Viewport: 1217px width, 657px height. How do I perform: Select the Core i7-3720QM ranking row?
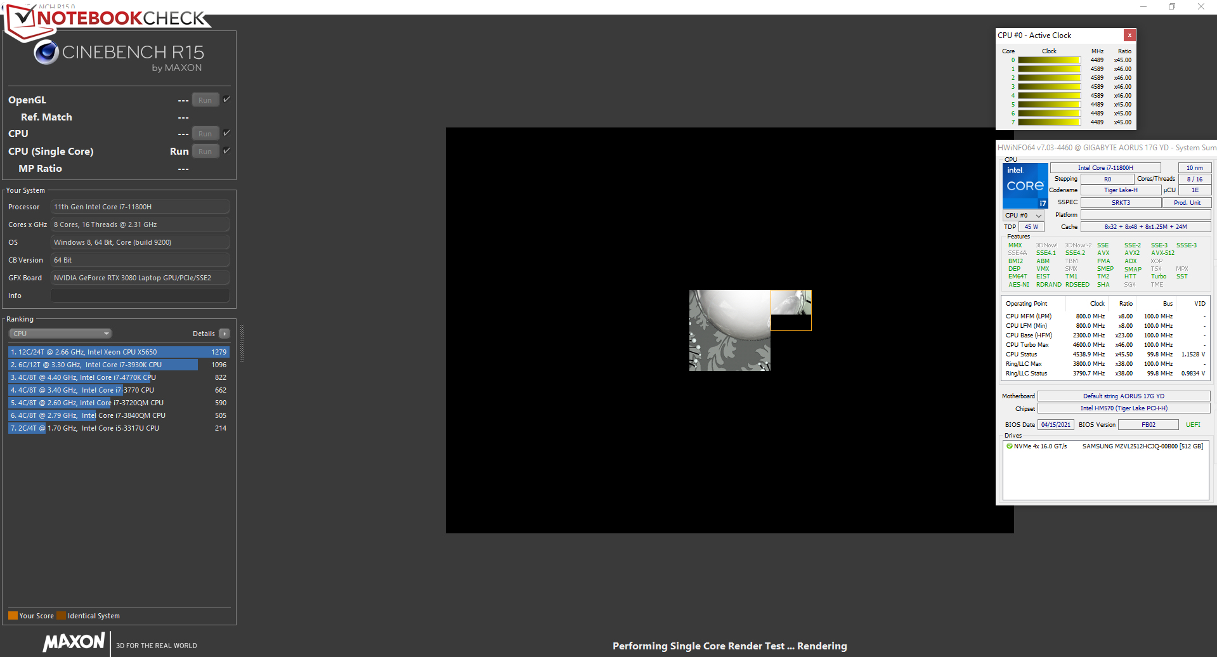[x=119, y=403]
